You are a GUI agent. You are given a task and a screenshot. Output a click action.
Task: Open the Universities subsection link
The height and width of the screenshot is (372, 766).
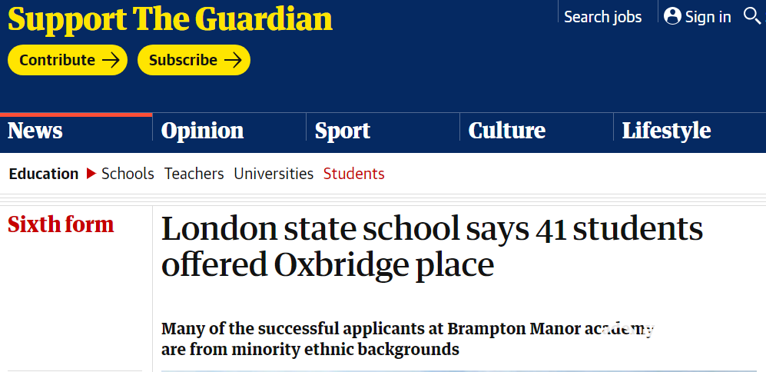274,174
